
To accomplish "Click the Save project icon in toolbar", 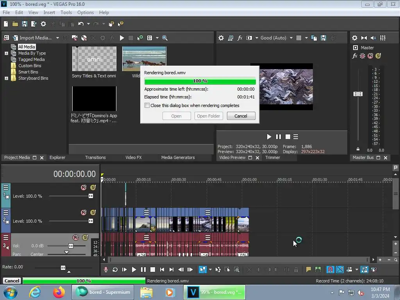I will 24,24.
